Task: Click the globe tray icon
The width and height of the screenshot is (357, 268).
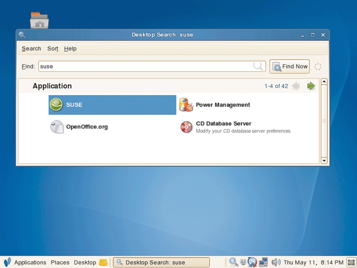Action: (x=252, y=262)
